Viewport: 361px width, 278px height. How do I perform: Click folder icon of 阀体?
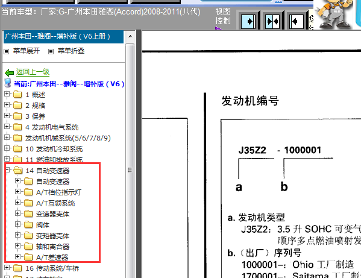click(28, 224)
